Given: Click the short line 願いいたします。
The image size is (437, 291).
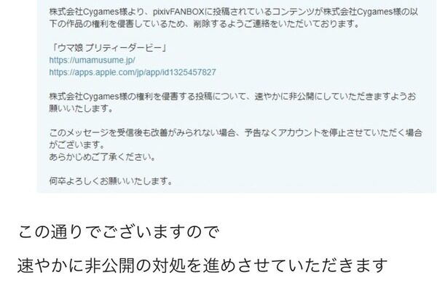Looking at the screenshot, I should [82, 108].
